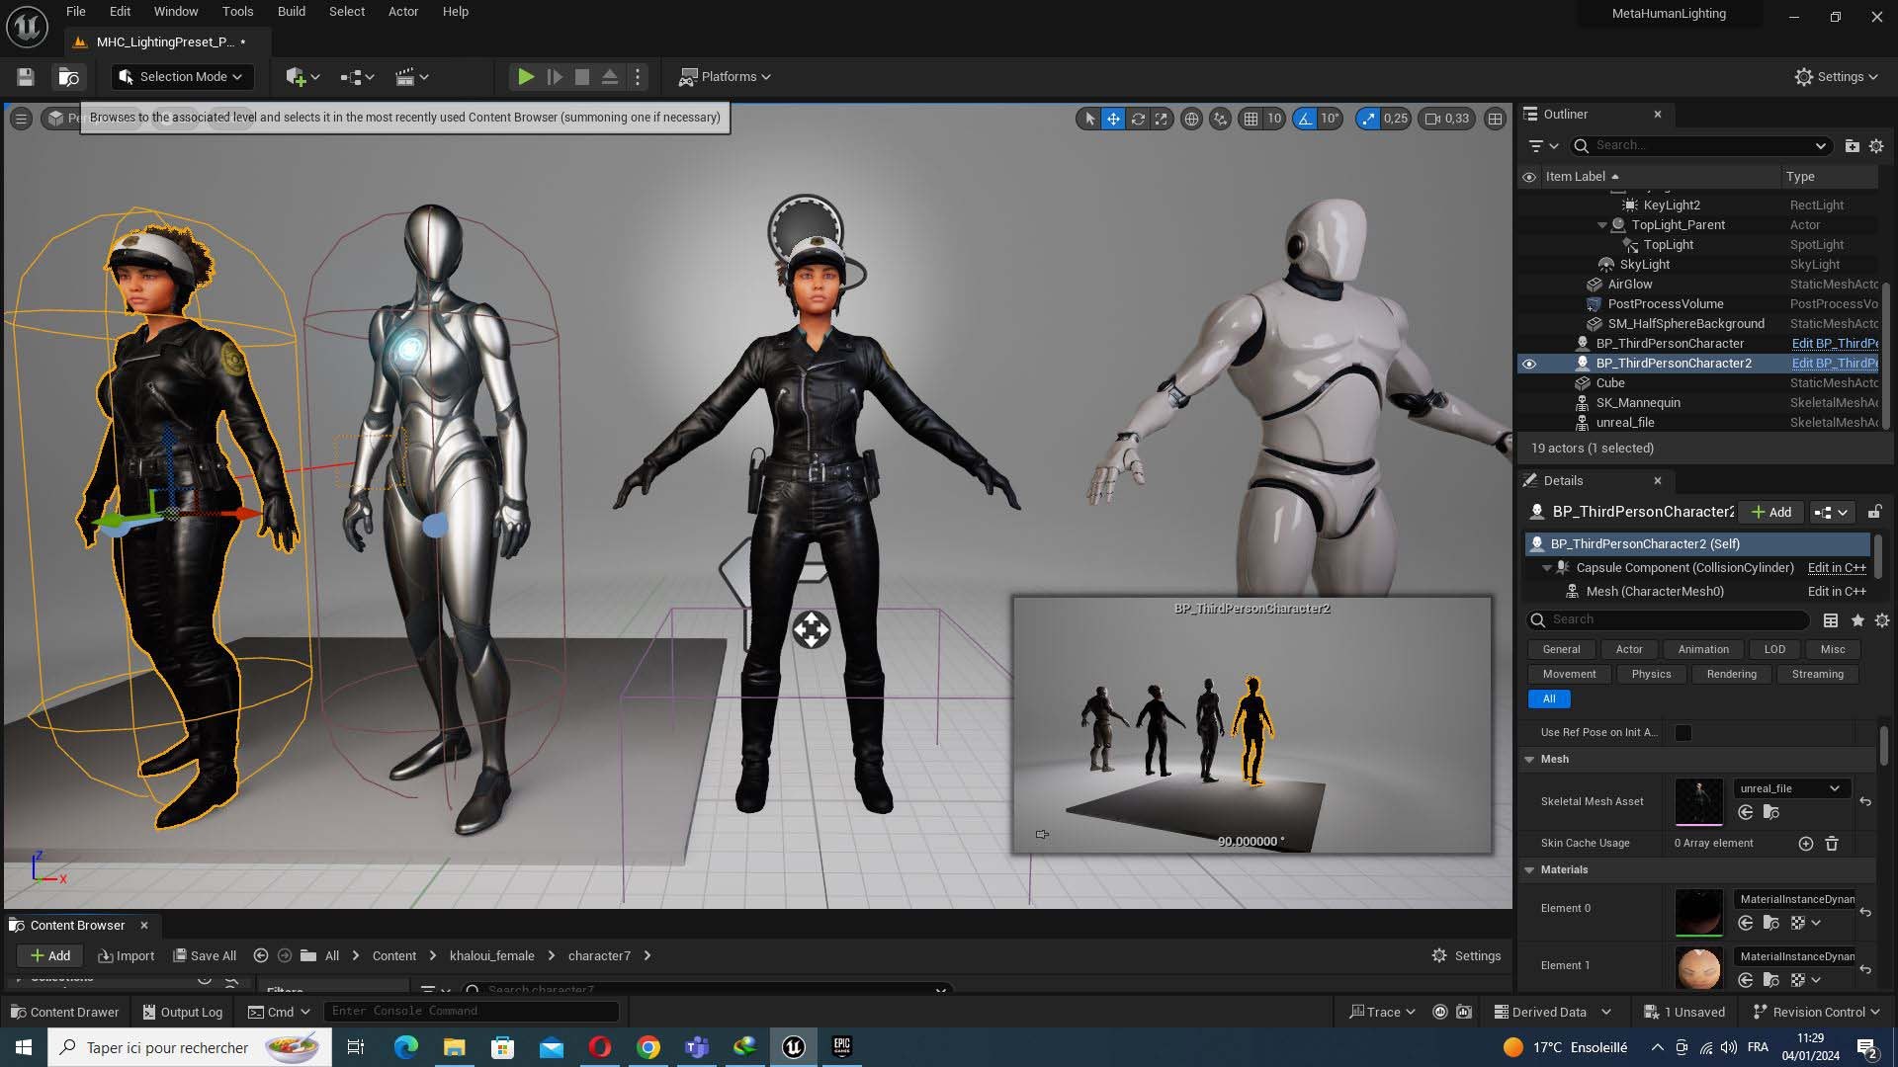
Task: Open the editor Settings dropdown top right
Action: point(1836,77)
